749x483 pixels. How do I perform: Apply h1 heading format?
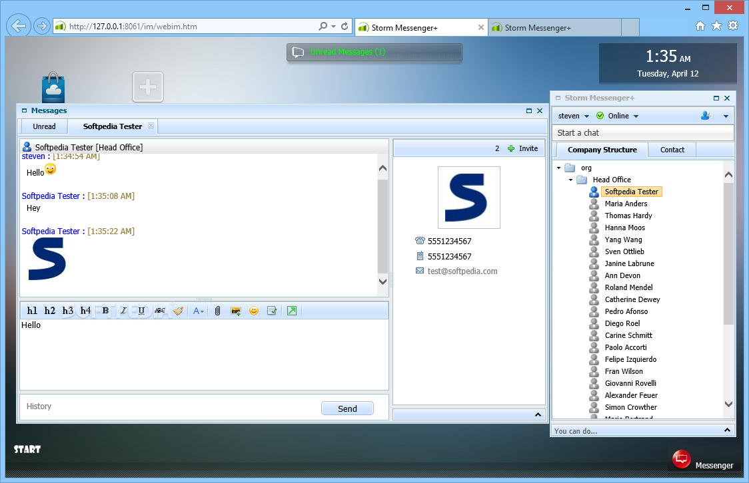32,311
